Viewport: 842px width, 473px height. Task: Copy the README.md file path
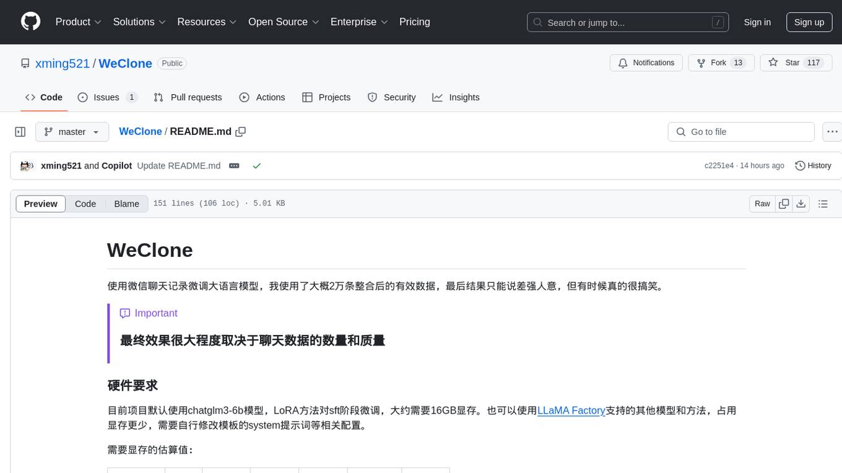click(x=241, y=132)
